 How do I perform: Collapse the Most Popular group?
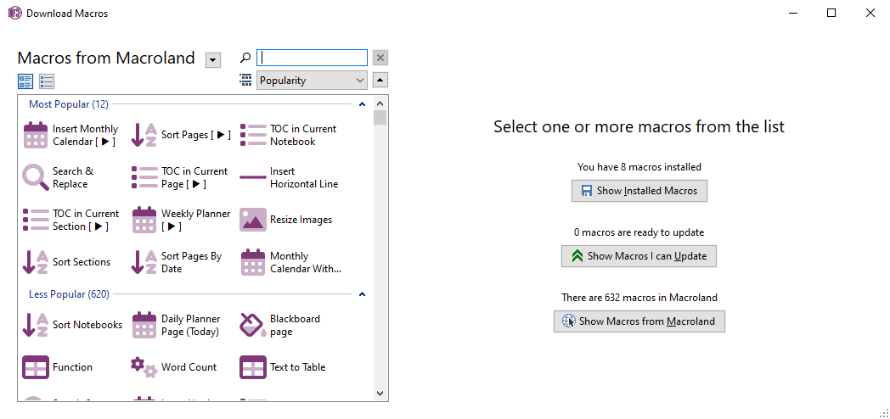click(x=362, y=104)
